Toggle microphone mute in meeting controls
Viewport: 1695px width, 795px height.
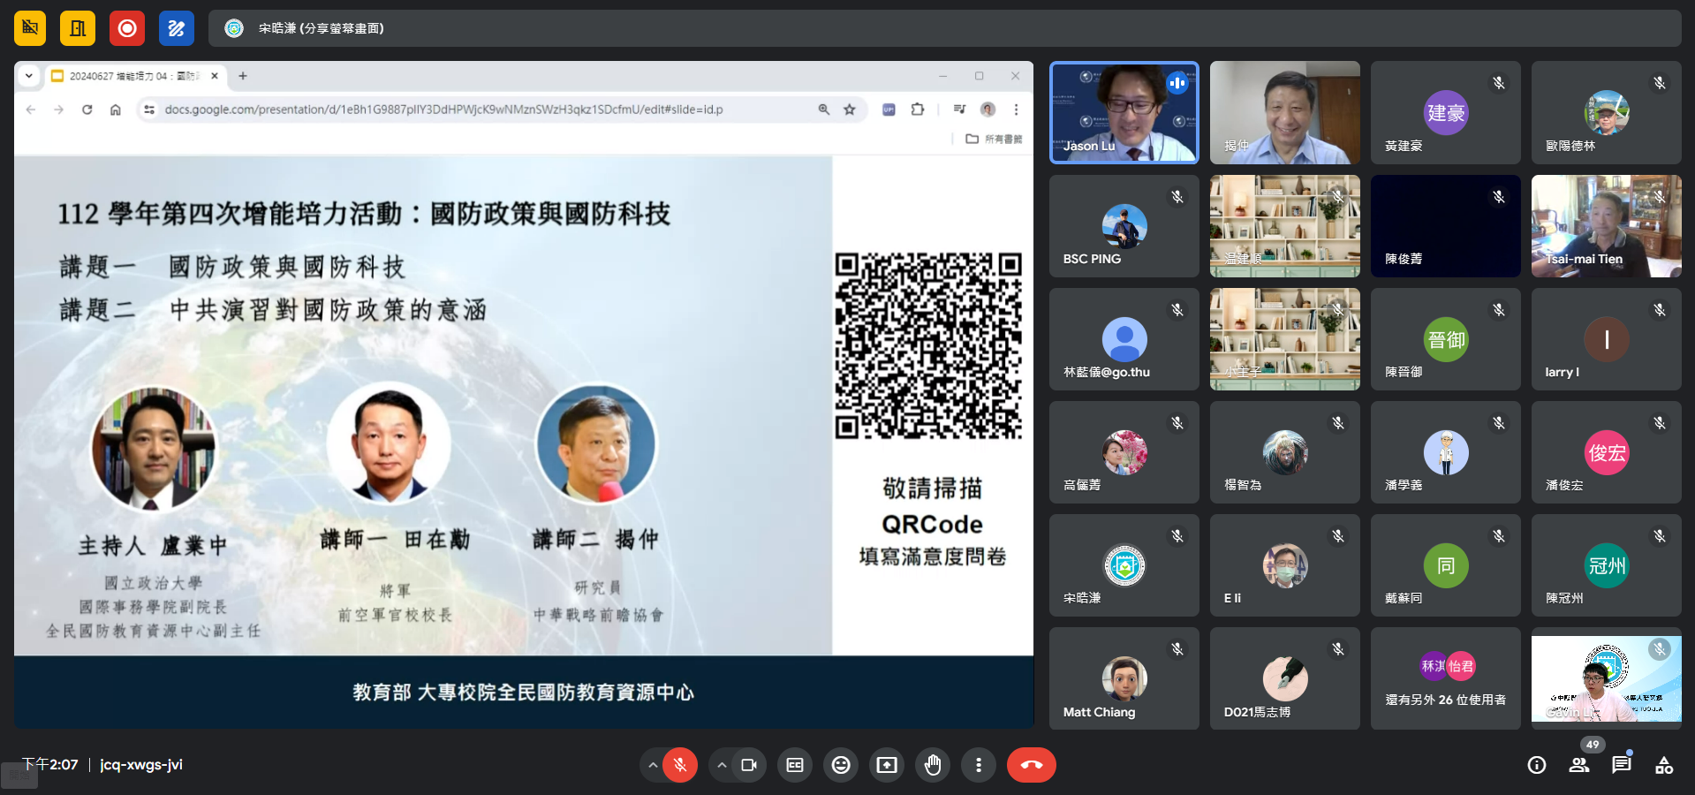[x=680, y=765]
